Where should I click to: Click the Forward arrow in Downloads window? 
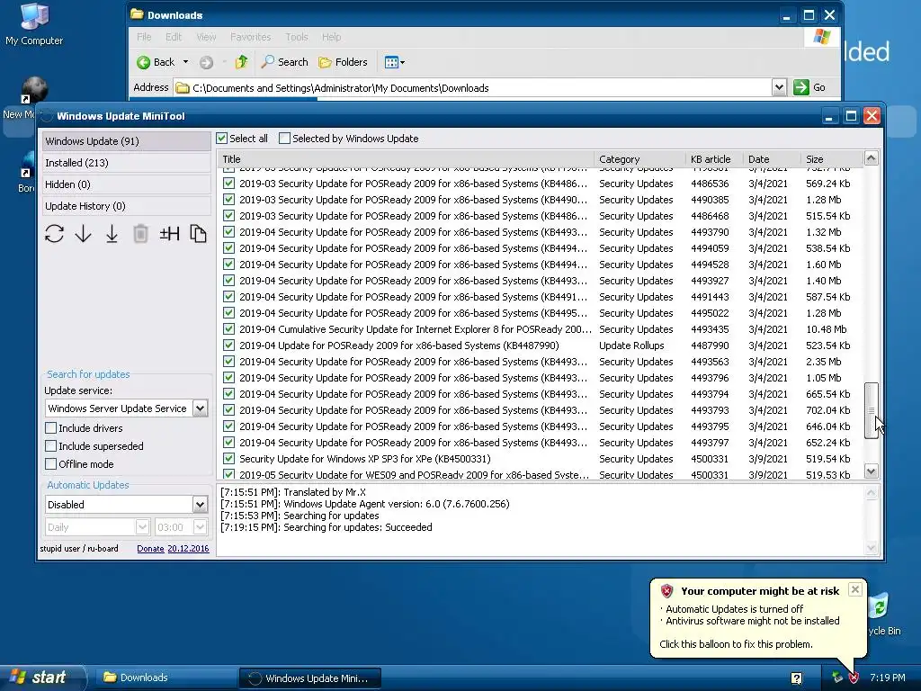pyautogui.click(x=206, y=62)
